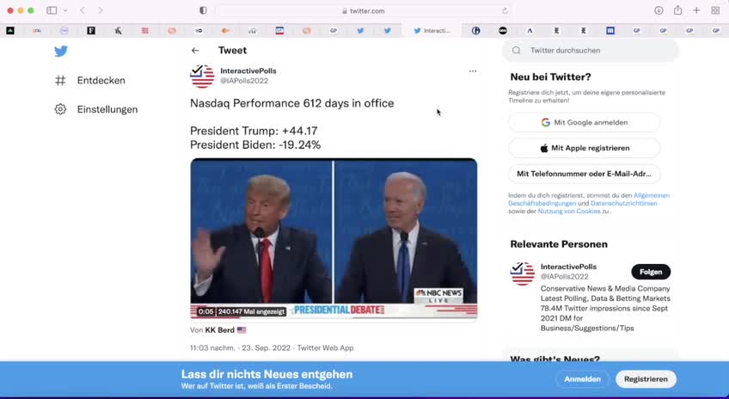
Task: Follow InteractivePolls with Folgen button
Action: (651, 272)
